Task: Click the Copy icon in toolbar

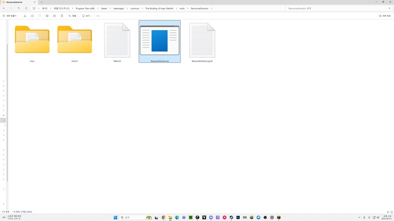Action: [x=32, y=16]
